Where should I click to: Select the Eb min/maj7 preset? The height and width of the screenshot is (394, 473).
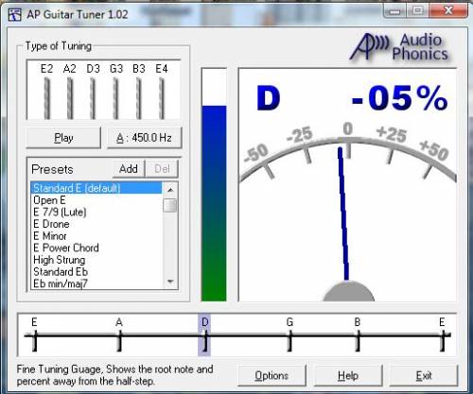click(96, 283)
